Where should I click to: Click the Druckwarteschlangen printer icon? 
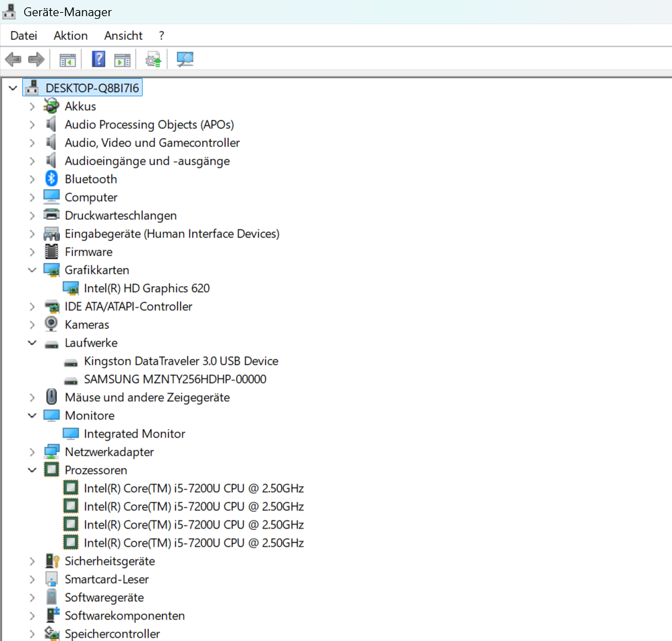click(x=51, y=215)
